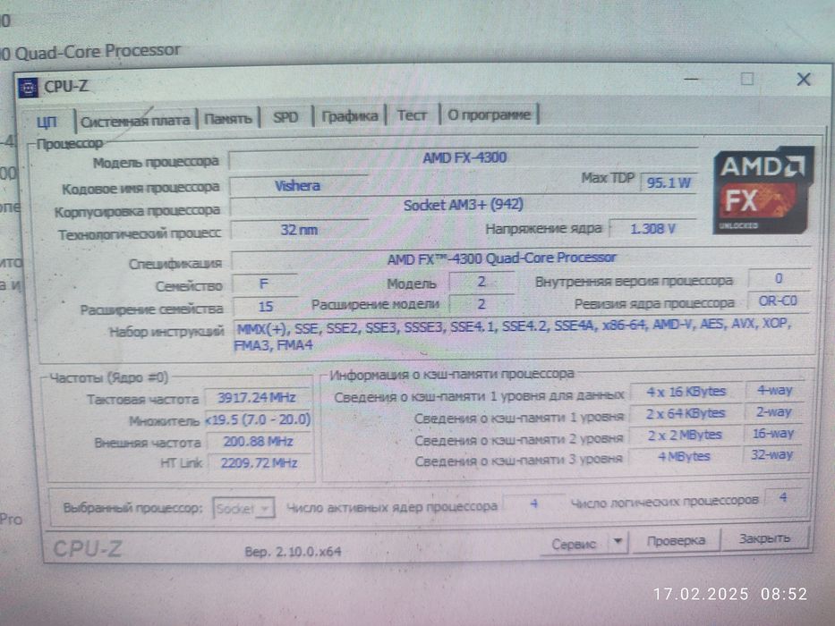Click the Max TDP 95.1 W value

pos(669,183)
